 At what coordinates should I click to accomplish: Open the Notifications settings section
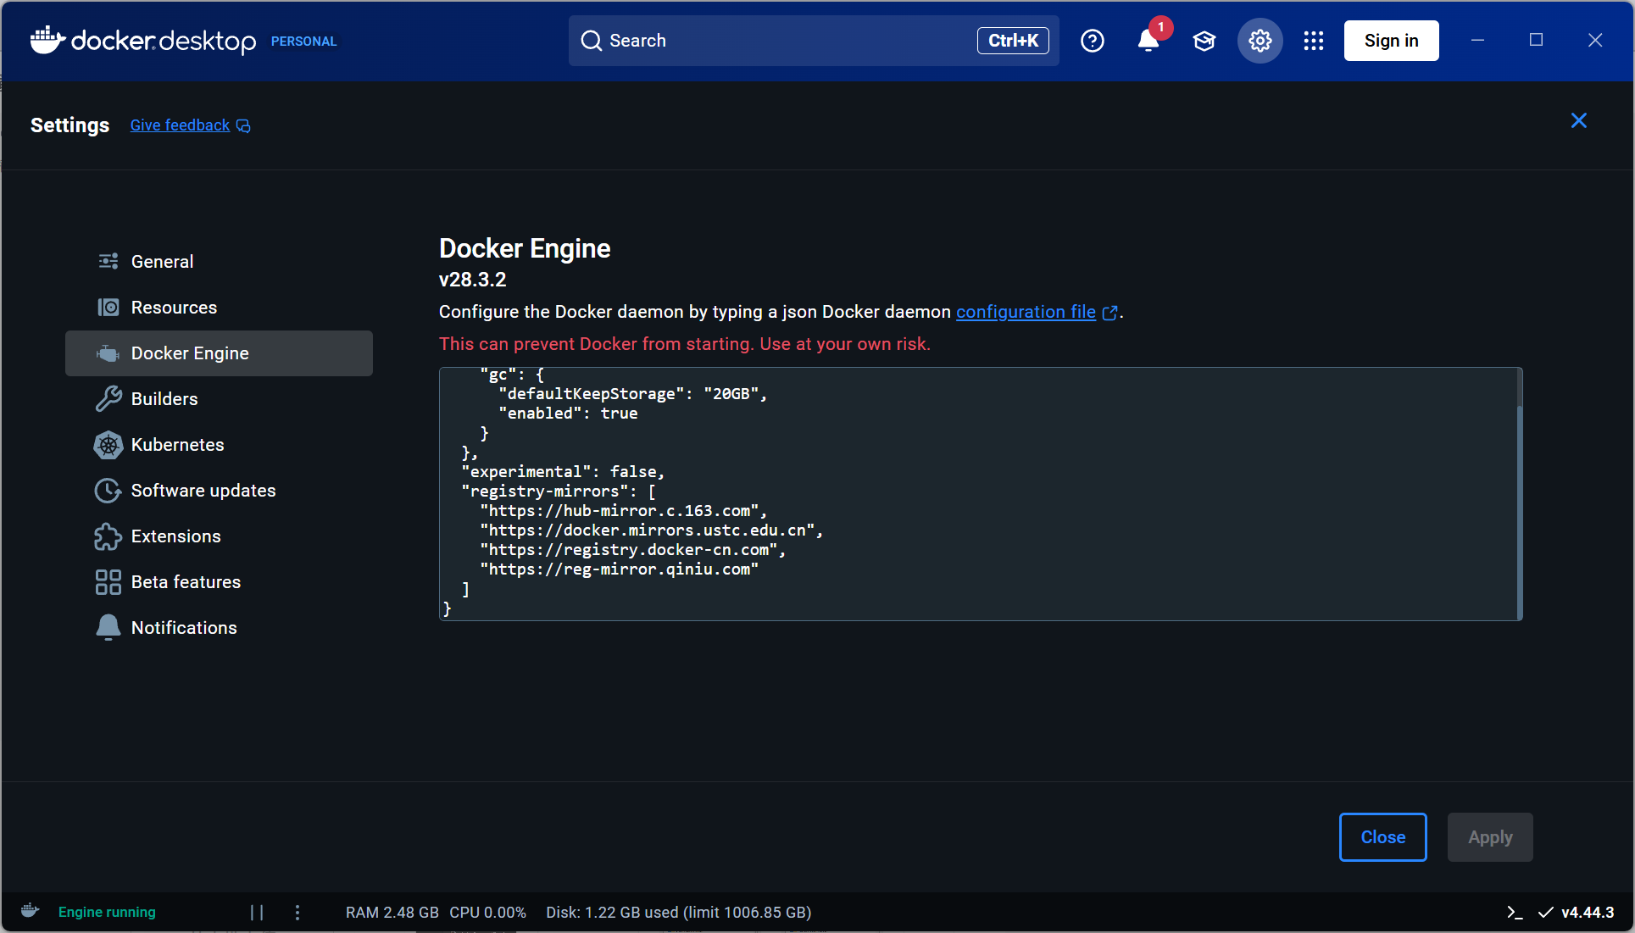219,628
